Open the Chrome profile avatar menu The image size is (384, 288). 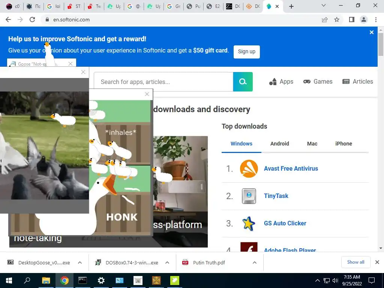[x=364, y=19]
